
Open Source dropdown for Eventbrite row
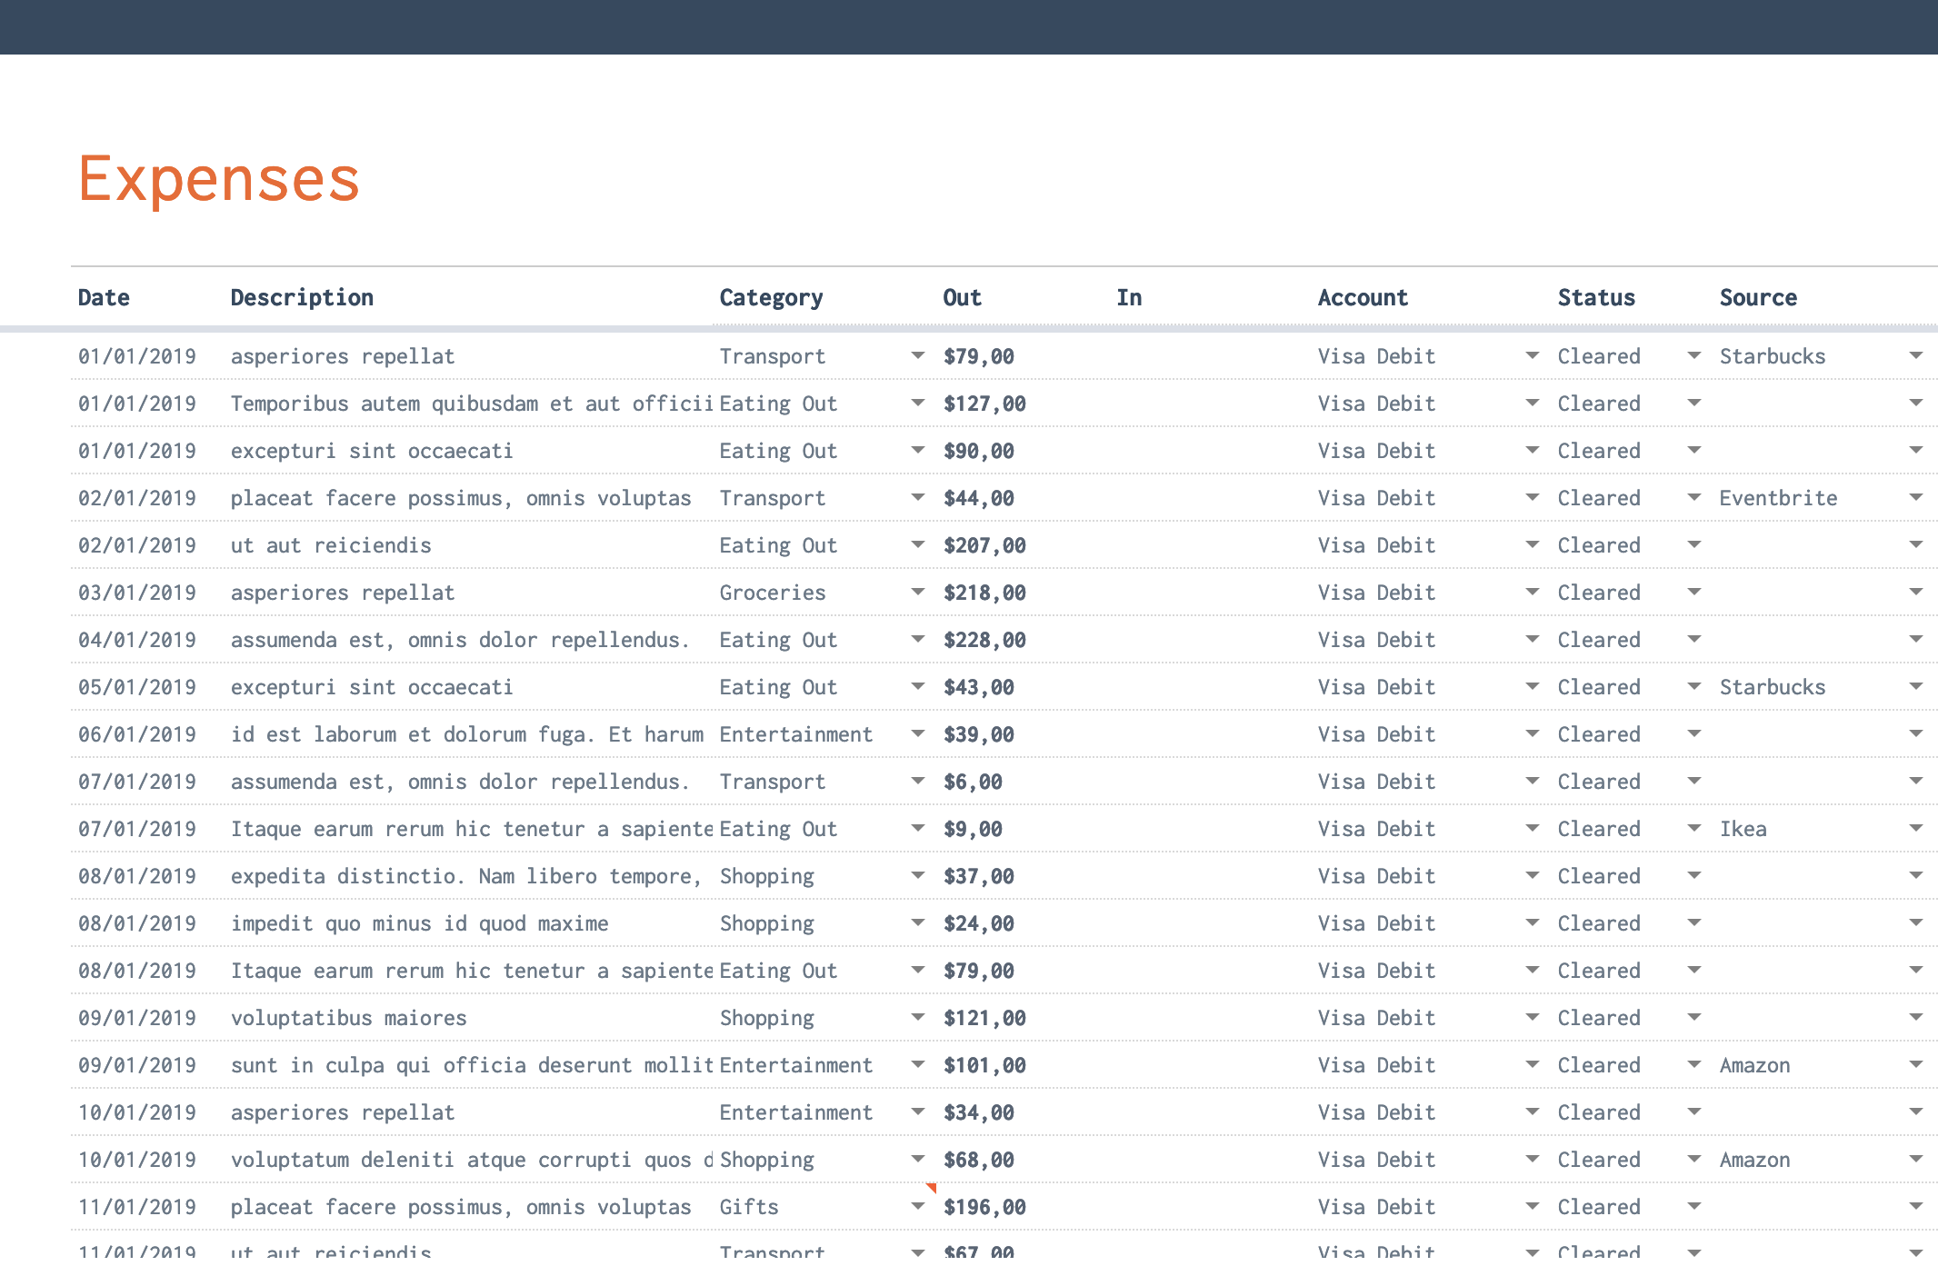(x=1915, y=498)
